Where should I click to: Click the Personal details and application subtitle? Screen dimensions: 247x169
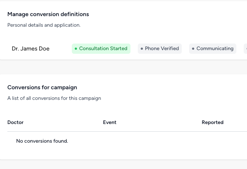(x=44, y=25)
